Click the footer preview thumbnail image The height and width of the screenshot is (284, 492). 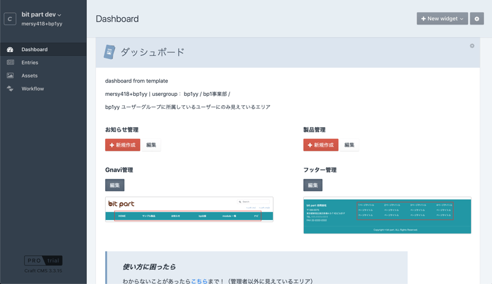387,215
